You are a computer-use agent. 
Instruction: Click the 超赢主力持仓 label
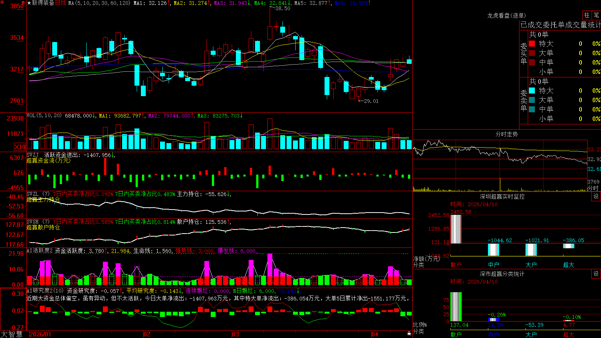click(x=43, y=199)
